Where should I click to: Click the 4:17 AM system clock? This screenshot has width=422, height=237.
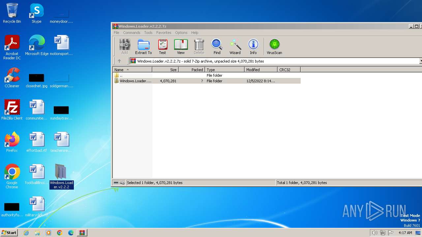[x=405, y=233]
